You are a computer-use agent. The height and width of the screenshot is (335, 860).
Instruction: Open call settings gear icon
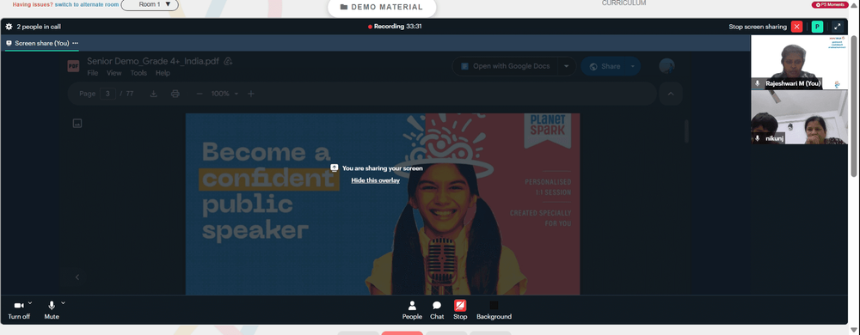tap(9, 27)
